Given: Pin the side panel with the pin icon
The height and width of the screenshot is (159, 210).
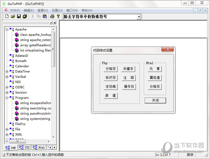Looking at the screenshot, I should click(51, 23).
